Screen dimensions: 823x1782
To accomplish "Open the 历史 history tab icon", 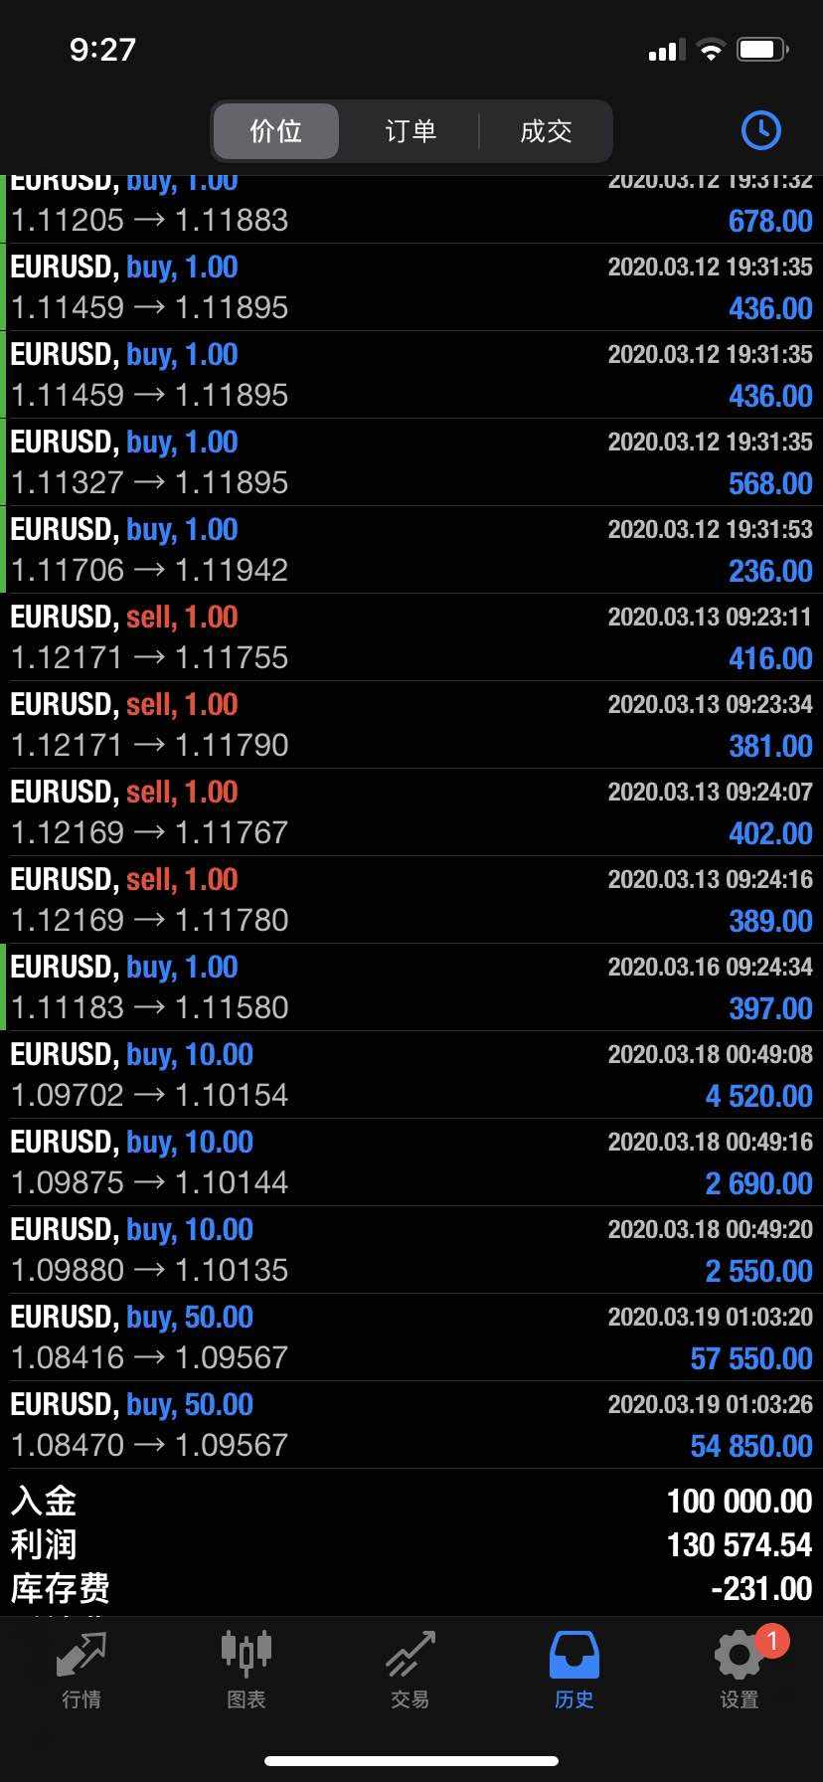I will pyautogui.click(x=575, y=1662).
